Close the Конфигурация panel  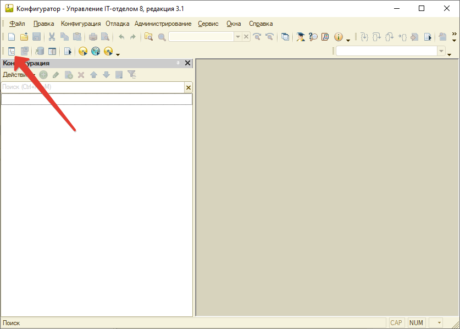187,63
